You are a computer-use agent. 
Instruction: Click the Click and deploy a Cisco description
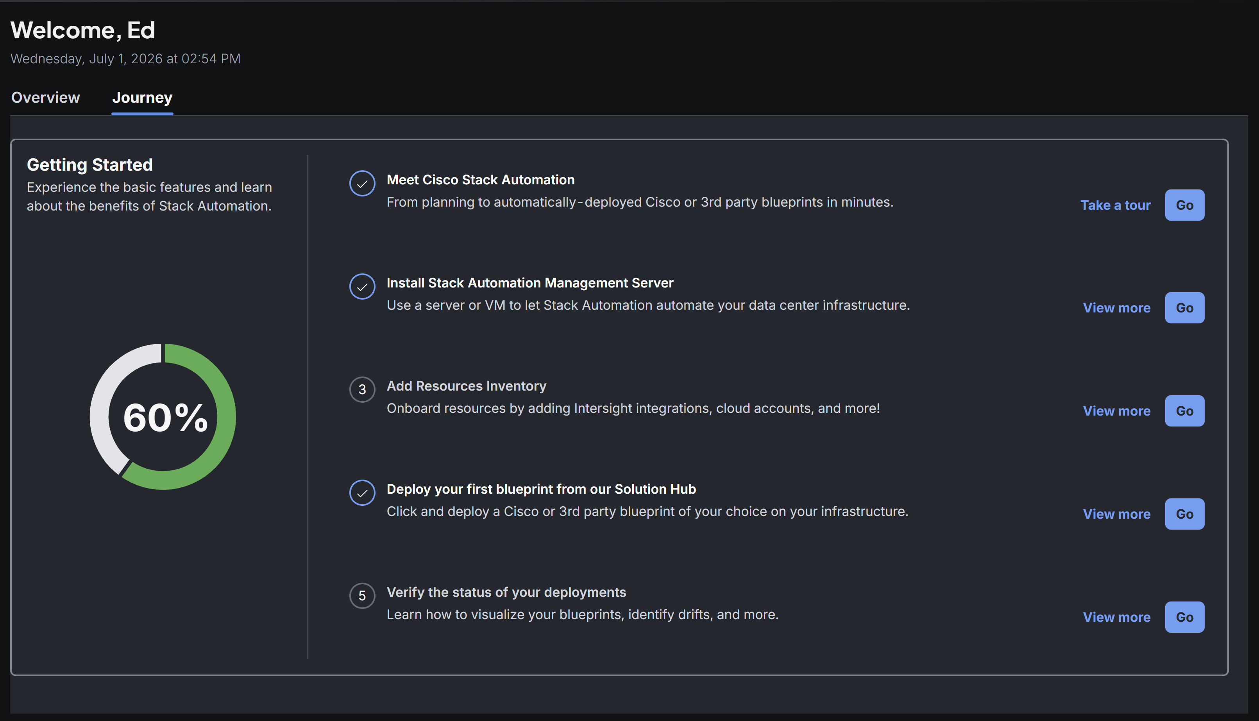click(x=647, y=511)
